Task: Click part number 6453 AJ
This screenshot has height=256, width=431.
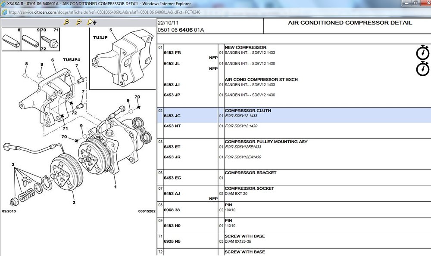Action: [x=172, y=194]
